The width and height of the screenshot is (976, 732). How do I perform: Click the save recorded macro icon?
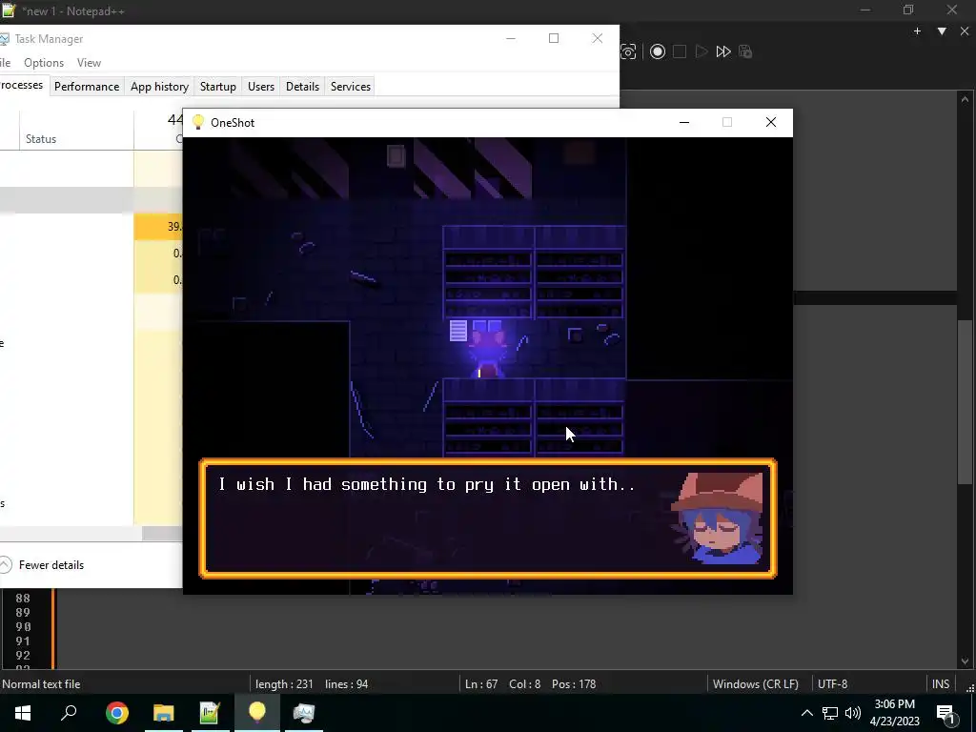[745, 51]
